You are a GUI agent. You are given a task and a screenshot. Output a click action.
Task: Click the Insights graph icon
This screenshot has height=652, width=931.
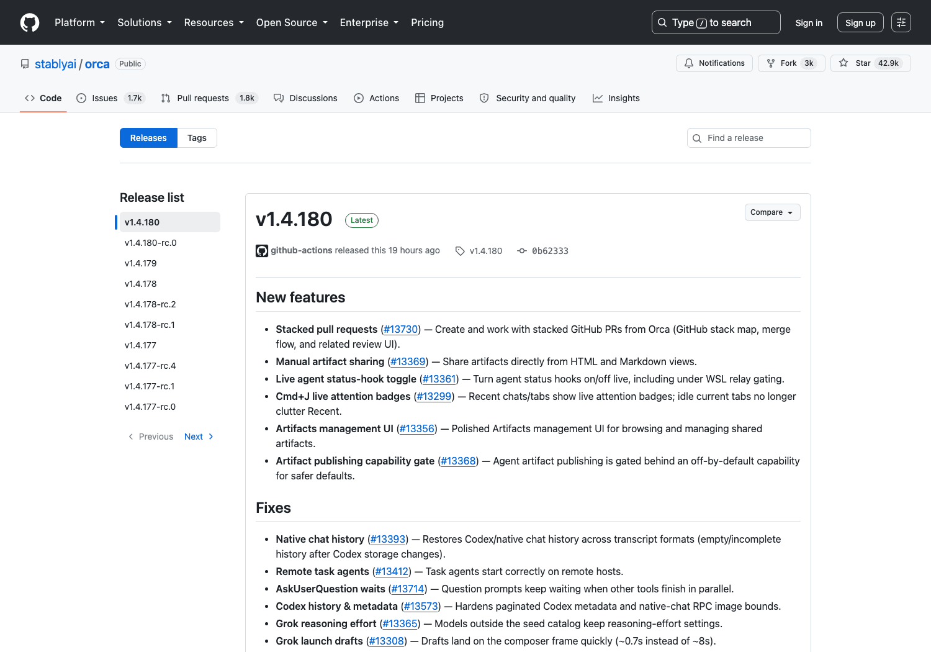tap(598, 98)
